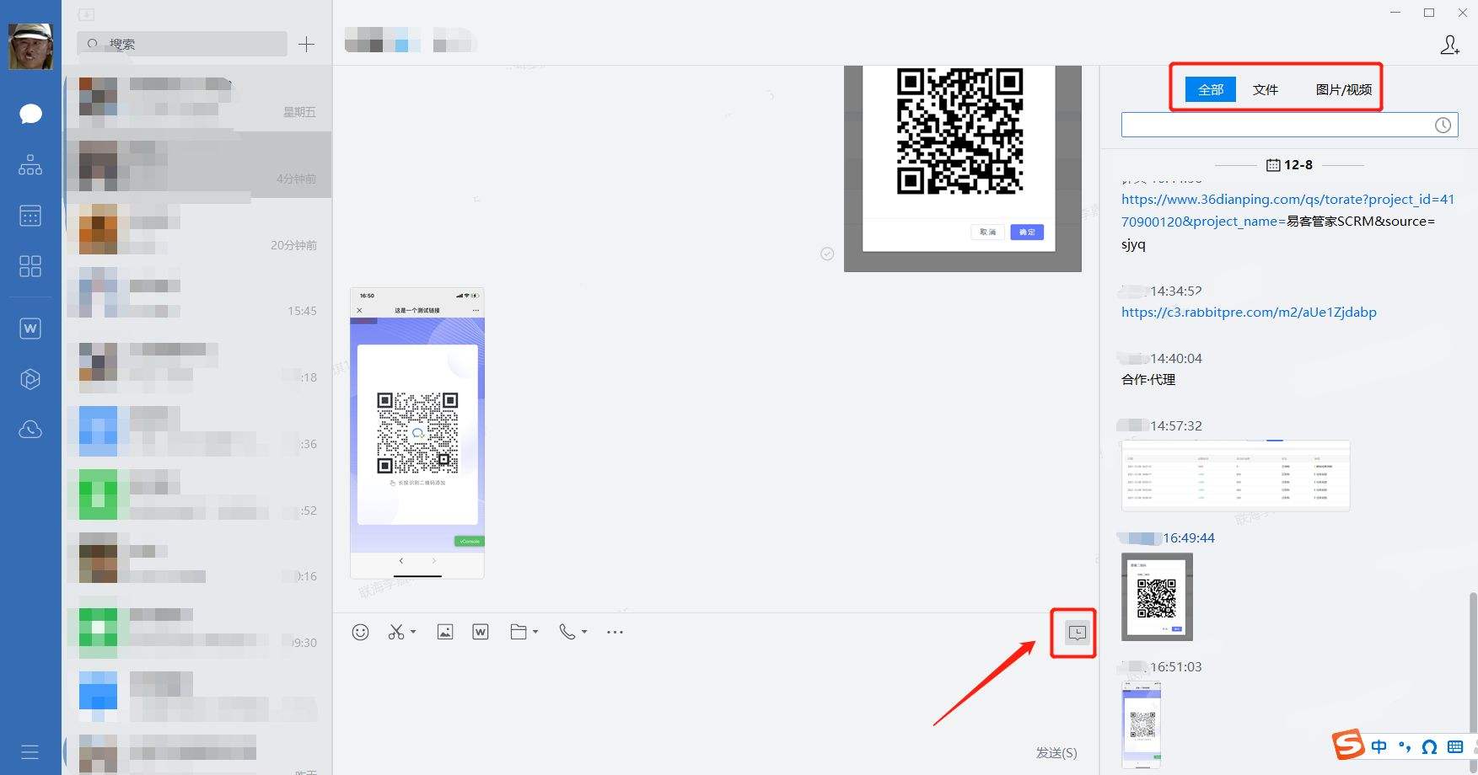Click the 取消 button in QR image
This screenshot has width=1478, height=775.
click(988, 232)
